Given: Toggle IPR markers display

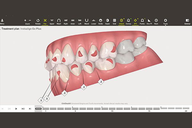Looking at the screenshot, I should pyautogui.click(x=135, y=22).
